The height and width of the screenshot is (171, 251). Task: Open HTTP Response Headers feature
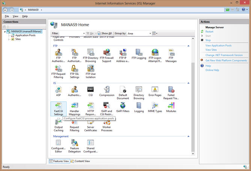[91, 109]
